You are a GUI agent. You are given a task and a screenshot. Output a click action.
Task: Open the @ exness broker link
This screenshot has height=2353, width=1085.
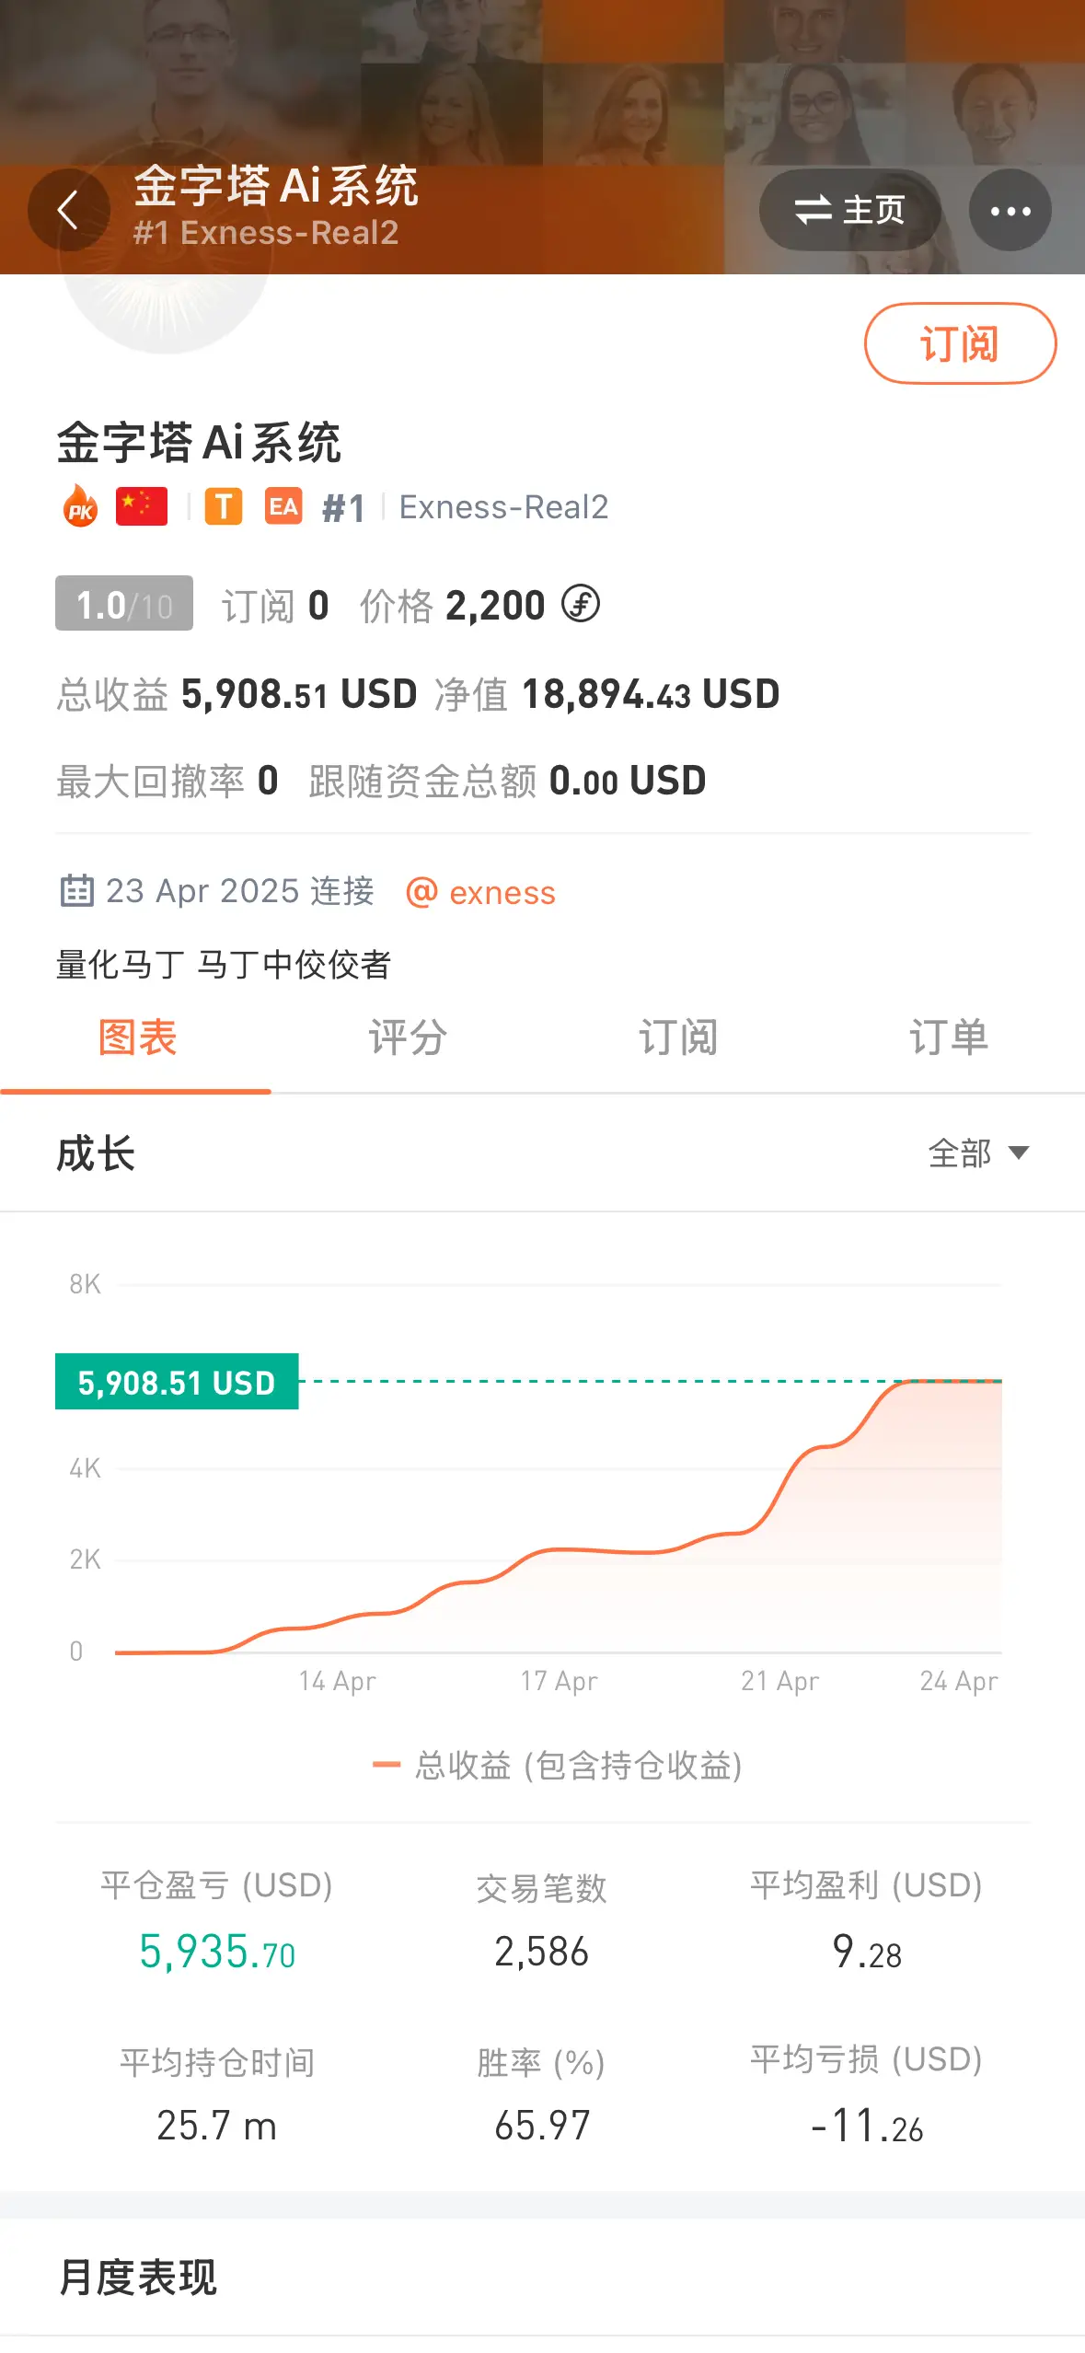tap(480, 892)
